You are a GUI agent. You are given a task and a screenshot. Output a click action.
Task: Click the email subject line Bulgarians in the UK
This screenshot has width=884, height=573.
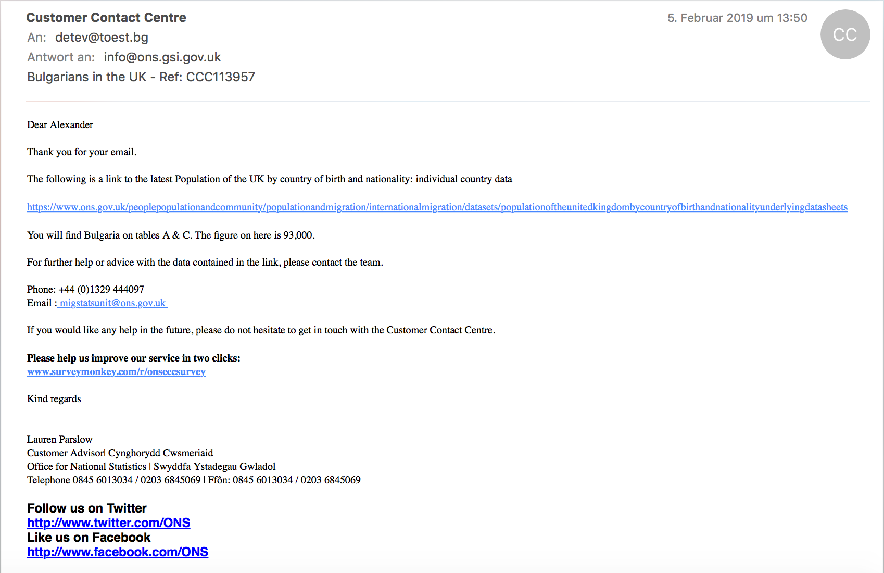tap(141, 77)
